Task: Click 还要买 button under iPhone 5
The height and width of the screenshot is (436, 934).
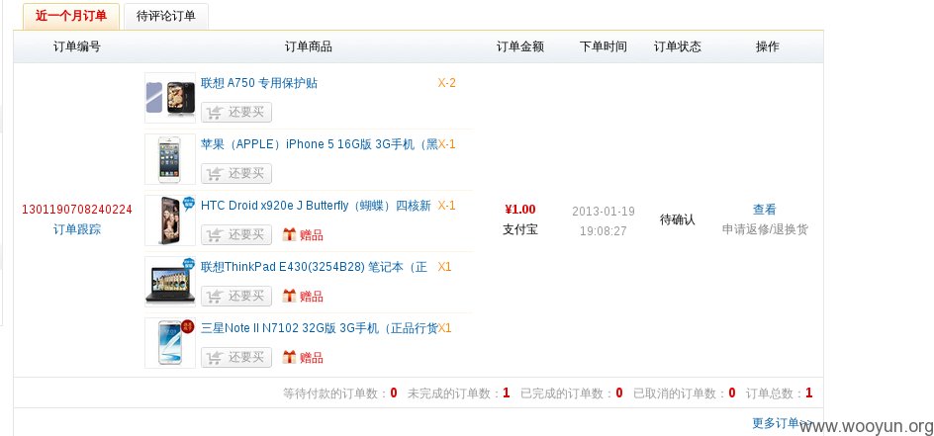Action: pyautogui.click(x=236, y=173)
